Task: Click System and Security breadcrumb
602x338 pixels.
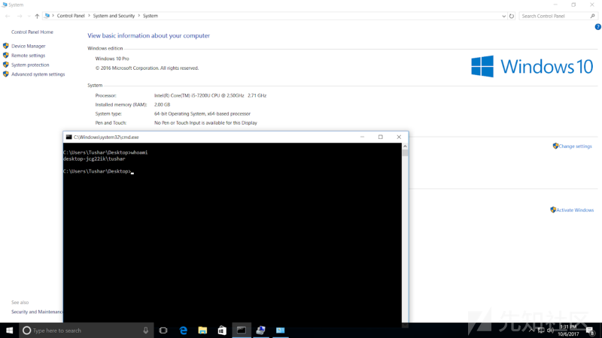Action: 114,16
